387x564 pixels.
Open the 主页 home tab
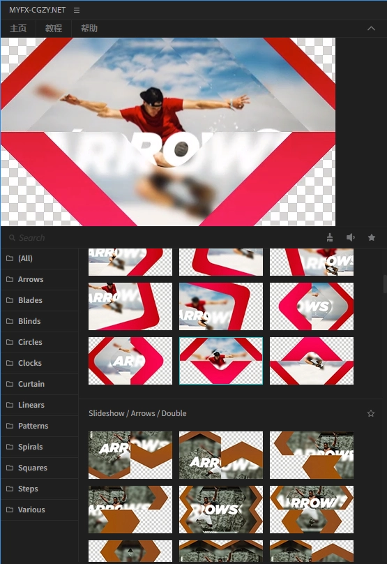tap(18, 29)
